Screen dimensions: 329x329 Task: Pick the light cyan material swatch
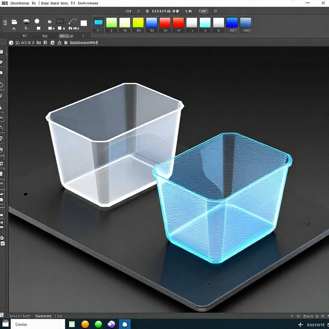(205, 22)
